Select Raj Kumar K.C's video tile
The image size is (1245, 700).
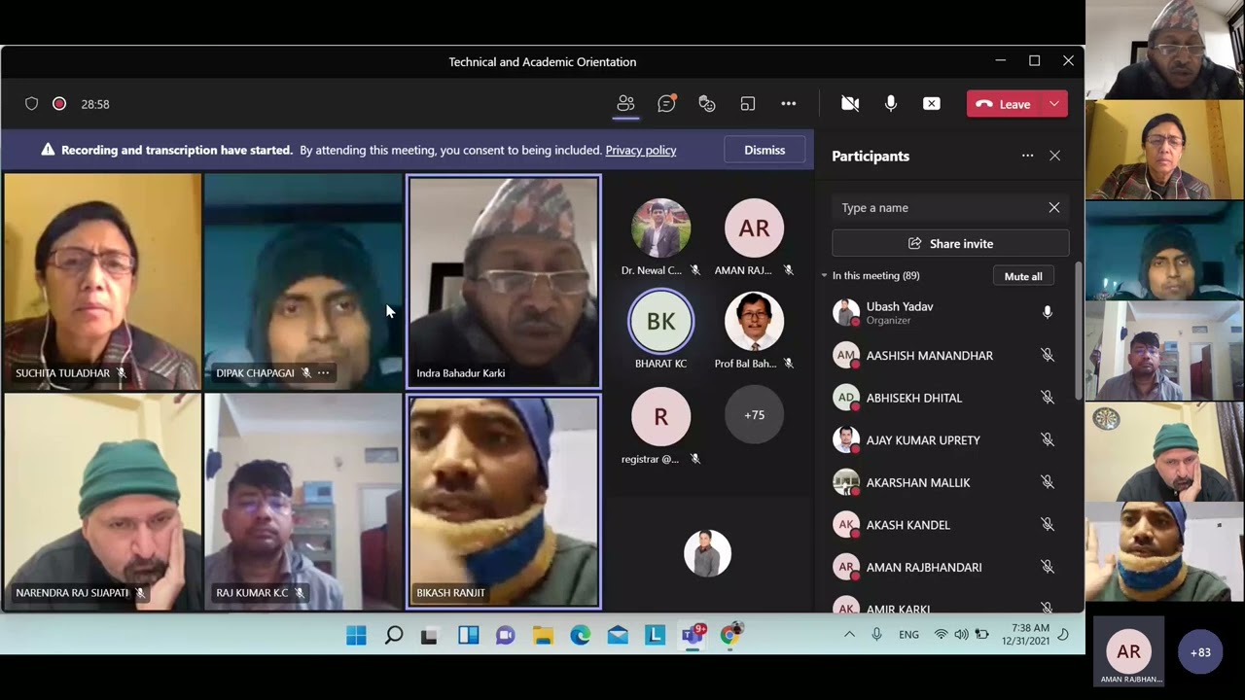303,502
